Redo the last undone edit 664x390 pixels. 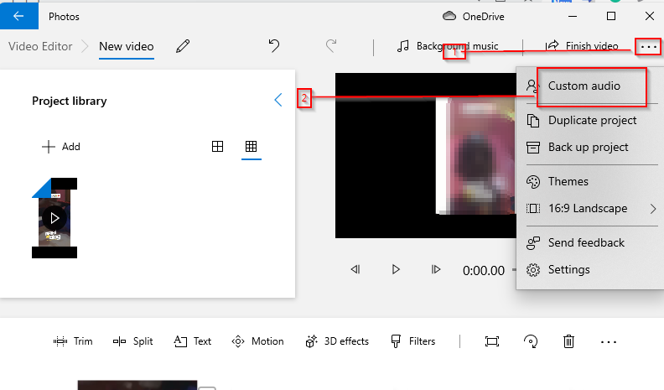[331, 46]
